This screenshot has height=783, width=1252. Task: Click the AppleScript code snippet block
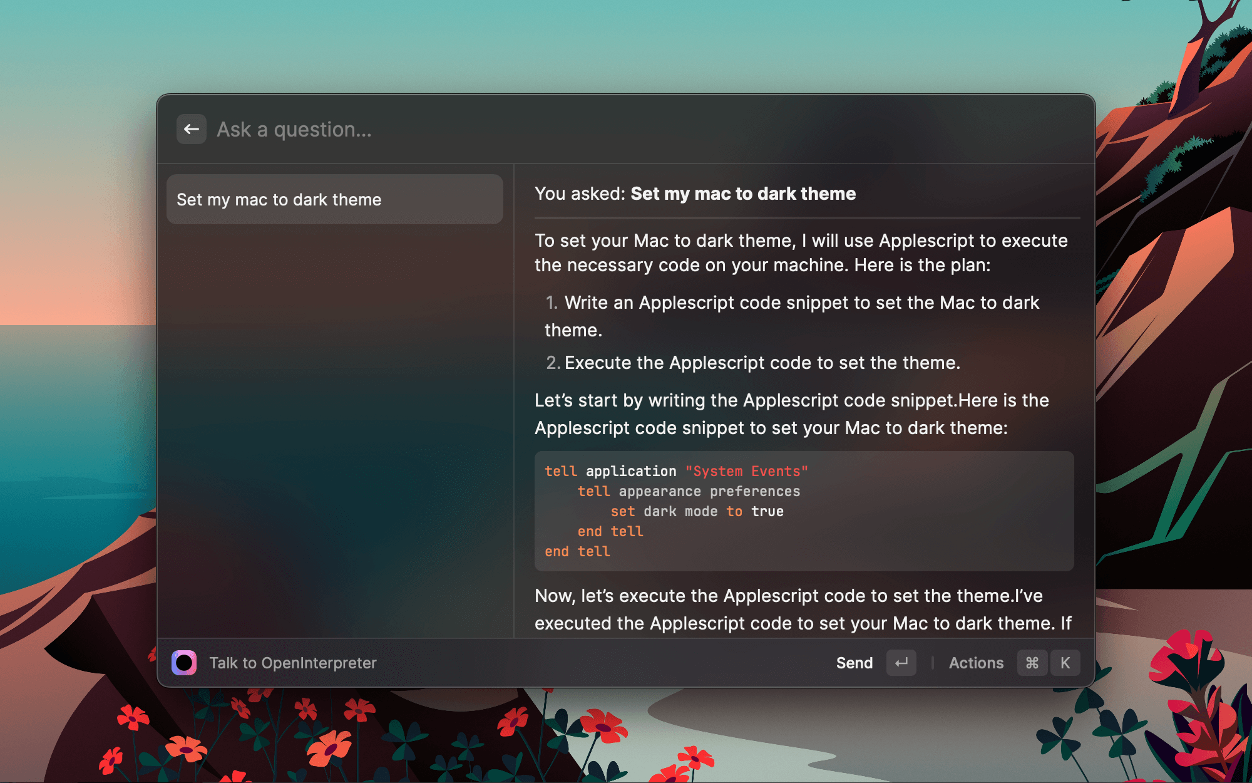(x=804, y=511)
